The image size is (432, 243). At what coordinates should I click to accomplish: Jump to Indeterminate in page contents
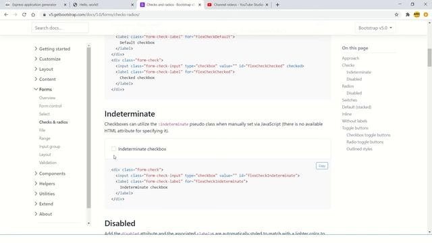point(358,72)
